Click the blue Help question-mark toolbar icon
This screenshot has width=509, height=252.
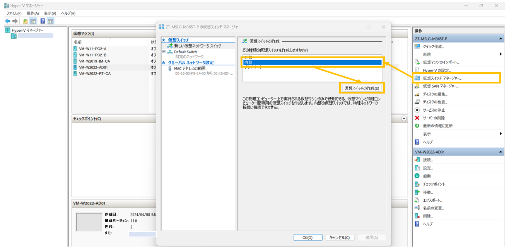pyautogui.click(x=43, y=21)
